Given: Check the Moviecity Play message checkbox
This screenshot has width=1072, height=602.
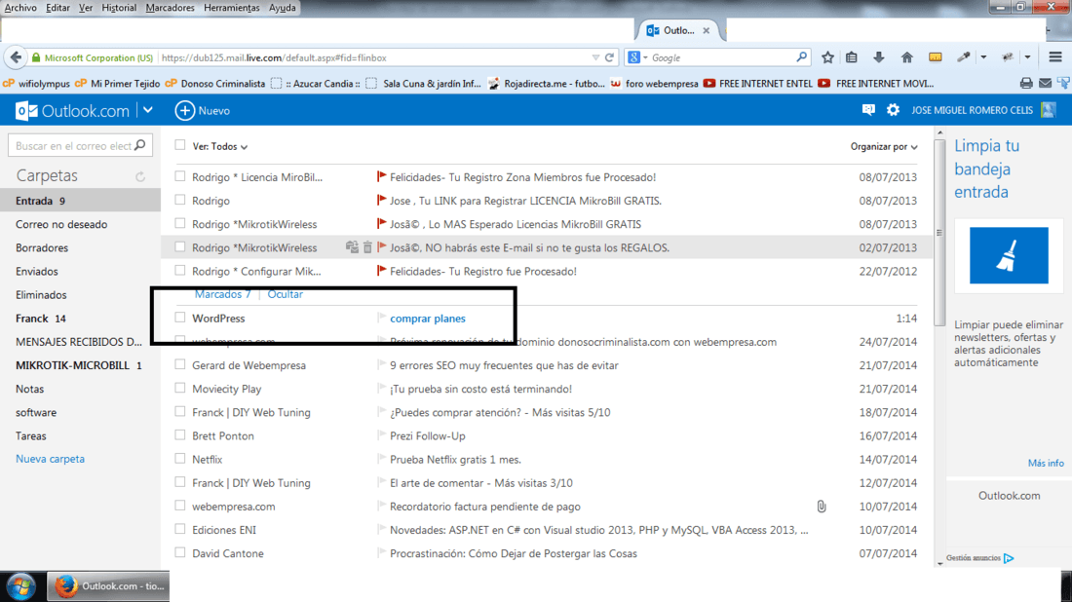Looking at the screenshot, I should pyautogui.click(x=180, y=388).
